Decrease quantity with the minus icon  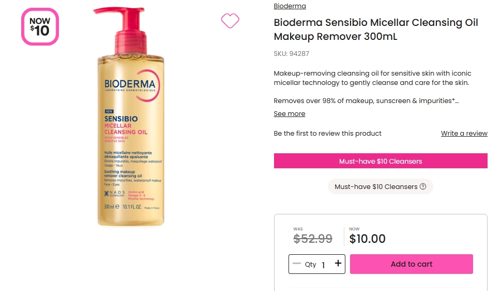click(296, 264)
